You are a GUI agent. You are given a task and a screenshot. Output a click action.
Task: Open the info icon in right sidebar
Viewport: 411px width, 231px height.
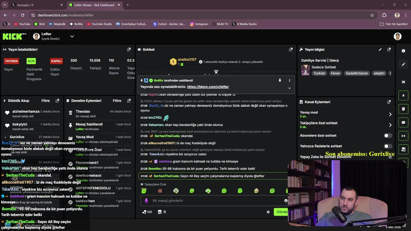coord(404,51)
